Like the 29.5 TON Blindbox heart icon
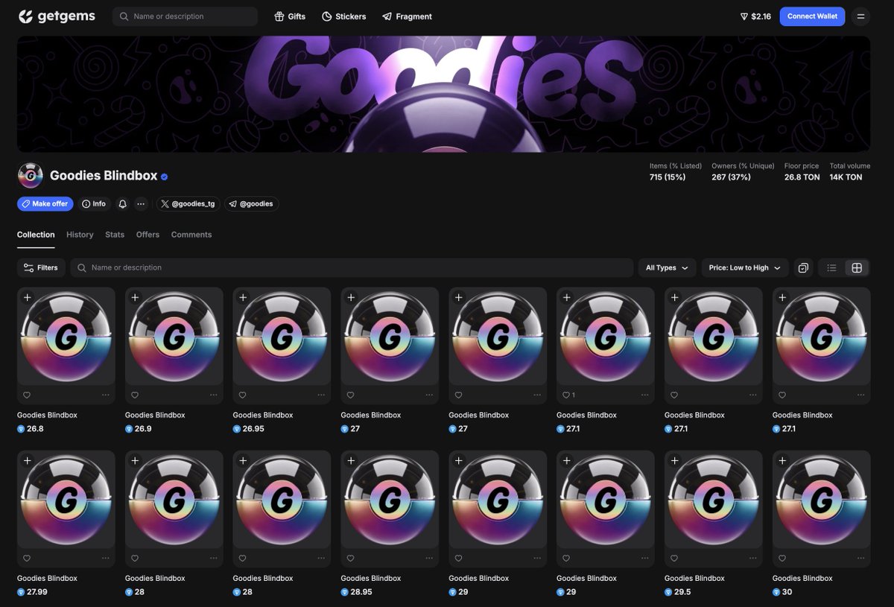Viewport: 894px width, 607px height. coord(674,558)
